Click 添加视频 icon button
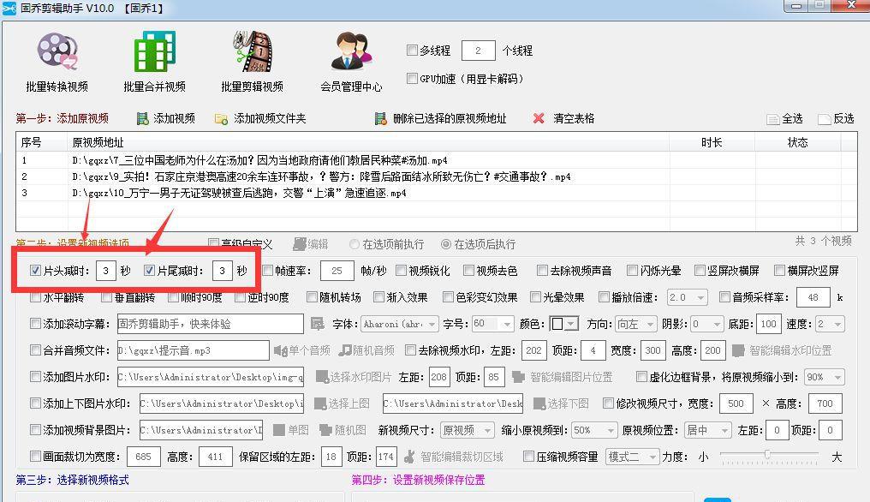The height and width of the screenshot is (502, 870). pyautogui.click(x=143, y=118)
